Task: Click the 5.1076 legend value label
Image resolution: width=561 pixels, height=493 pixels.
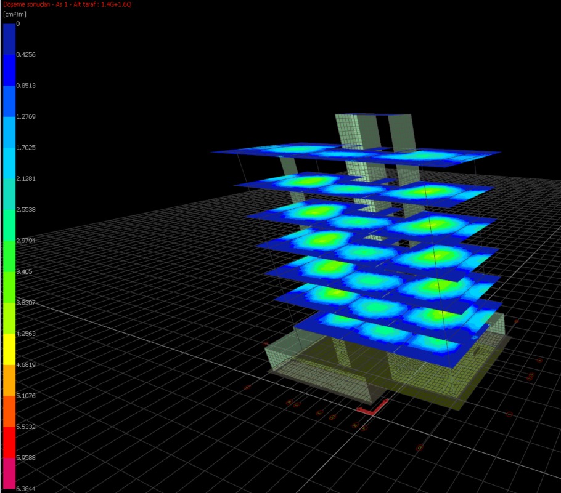Action: [27, 396]
